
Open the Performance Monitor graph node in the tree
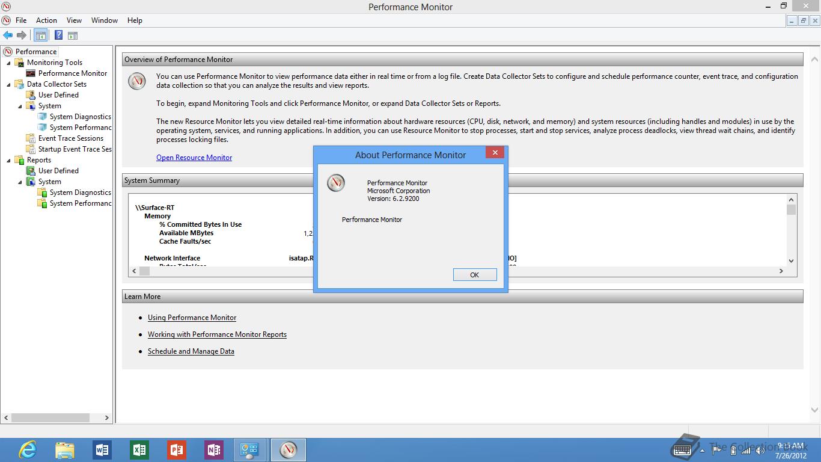click(x=73, y=73)
